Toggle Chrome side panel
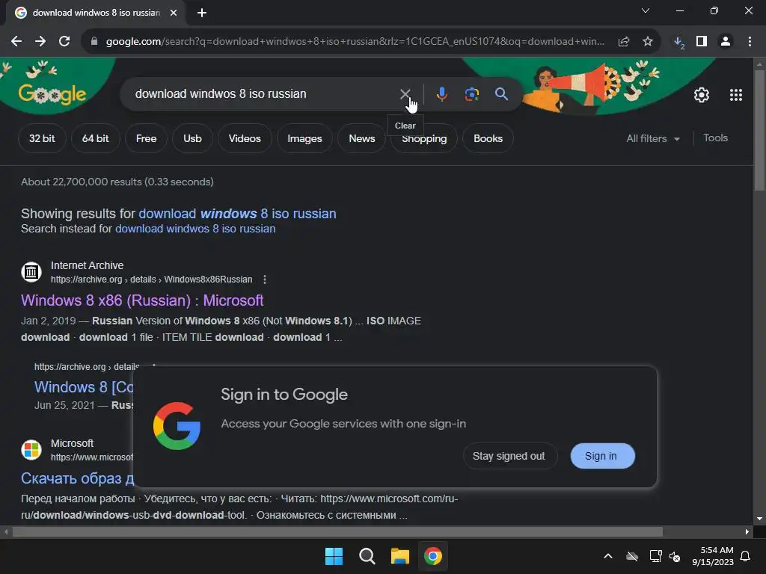Viewport: 766px width, 574px height. (x=702, y=42)
